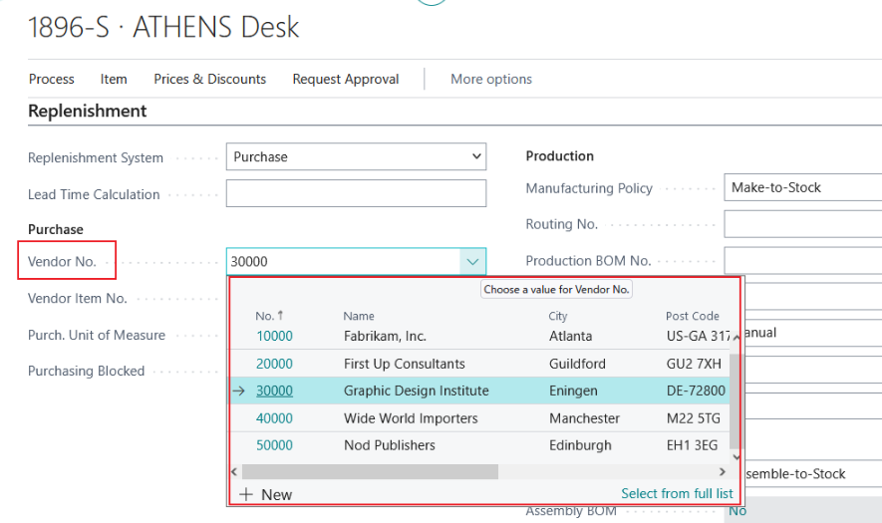Click the Production BOM No. field
This screenshot has height=523, width=882.
[x=802, y=260]
